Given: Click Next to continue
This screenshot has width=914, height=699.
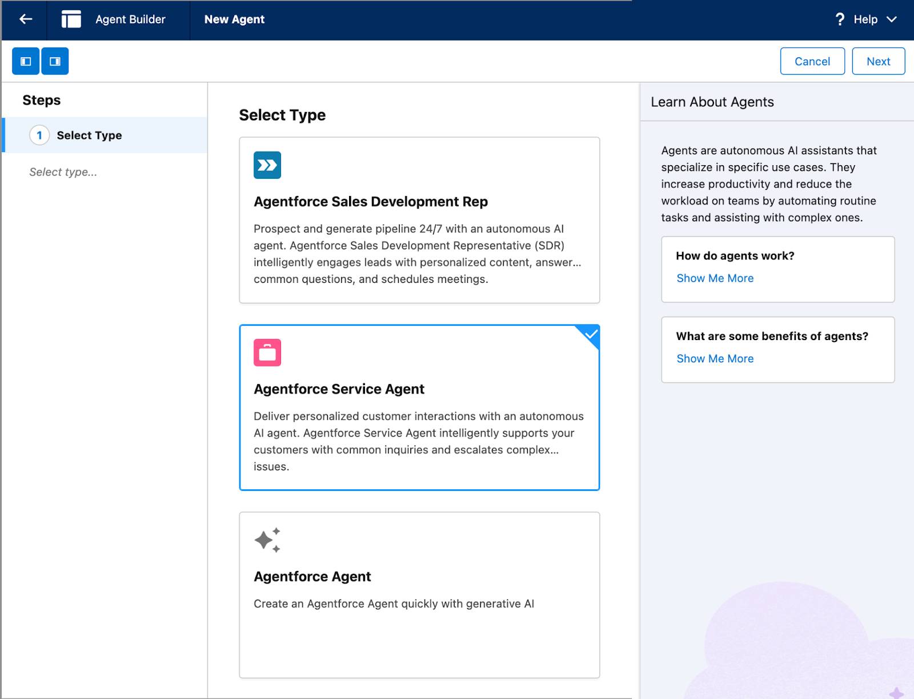Looking at the screenshot, I should 878,61.
